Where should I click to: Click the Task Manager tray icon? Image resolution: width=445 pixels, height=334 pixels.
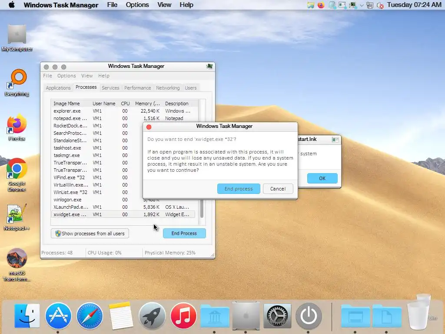(352, 5)
